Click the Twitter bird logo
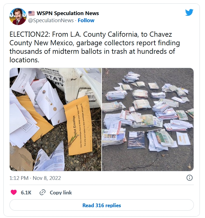 189,12
